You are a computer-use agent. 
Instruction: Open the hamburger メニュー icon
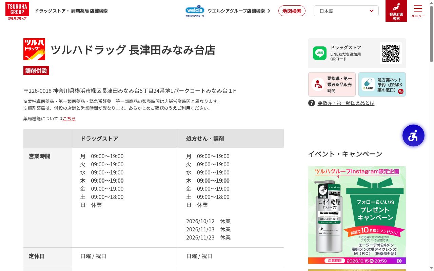(418, 11)
